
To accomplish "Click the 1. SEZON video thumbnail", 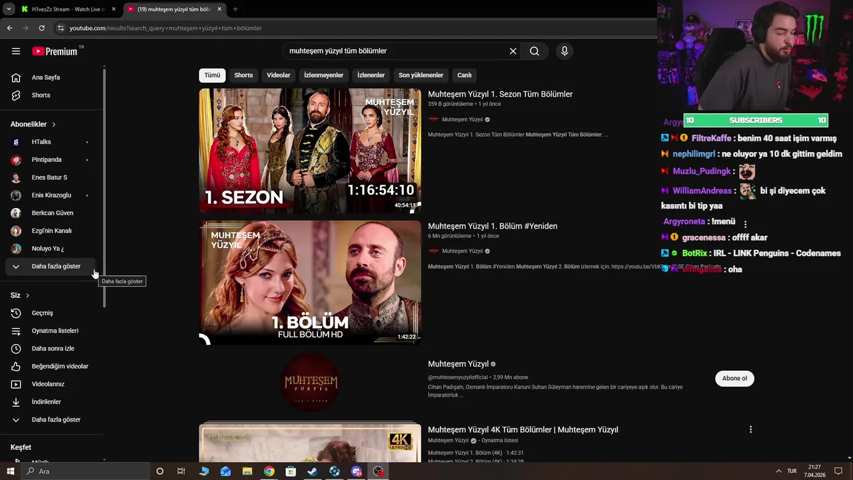I will click(310, 151).
